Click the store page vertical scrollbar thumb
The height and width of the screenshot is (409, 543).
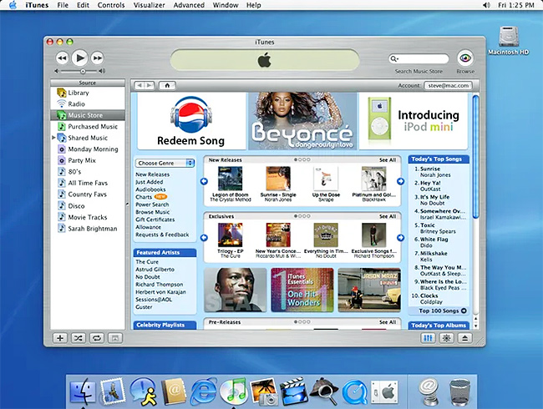coord(476,157)
